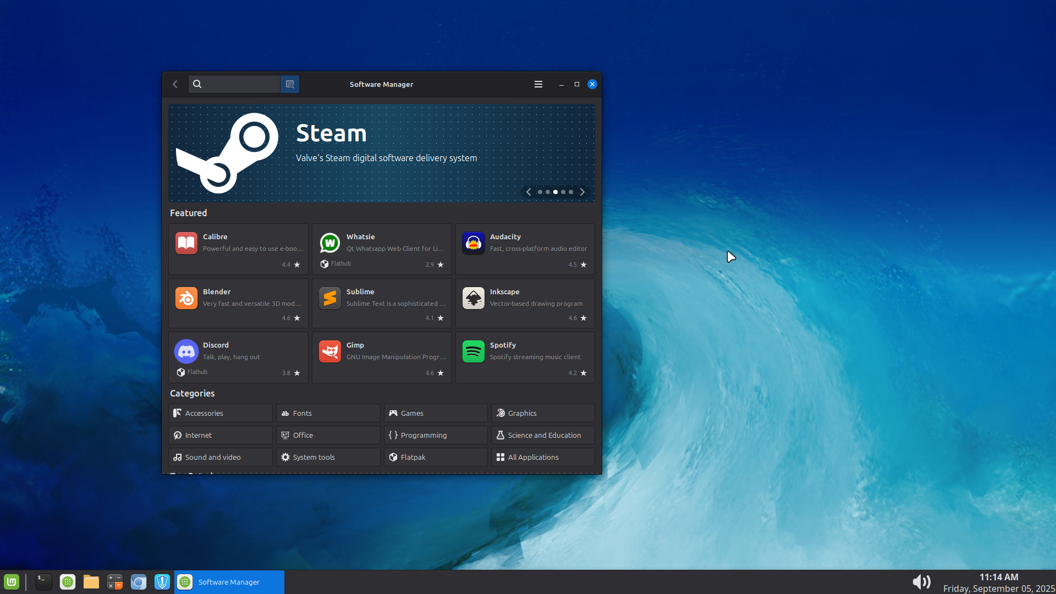Open the Blender app tile
The width and height of the screenshot is (1056, 594).
coord(238,303)
